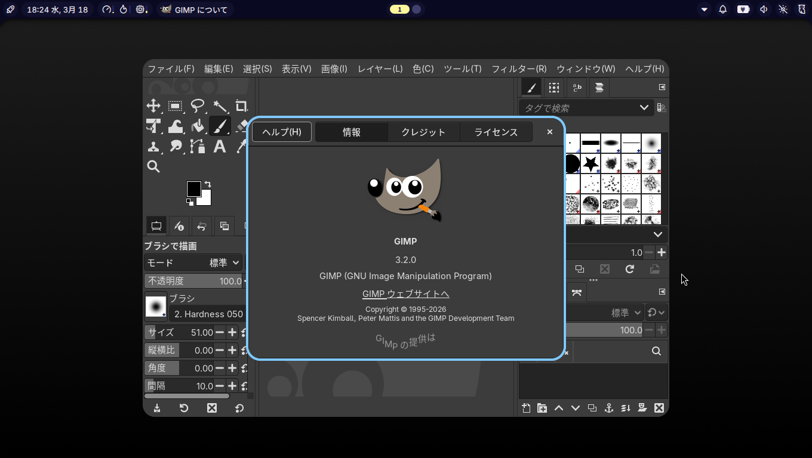
Task: Click the star-shaped brush thumbnail
Action: tap(591, 163)
